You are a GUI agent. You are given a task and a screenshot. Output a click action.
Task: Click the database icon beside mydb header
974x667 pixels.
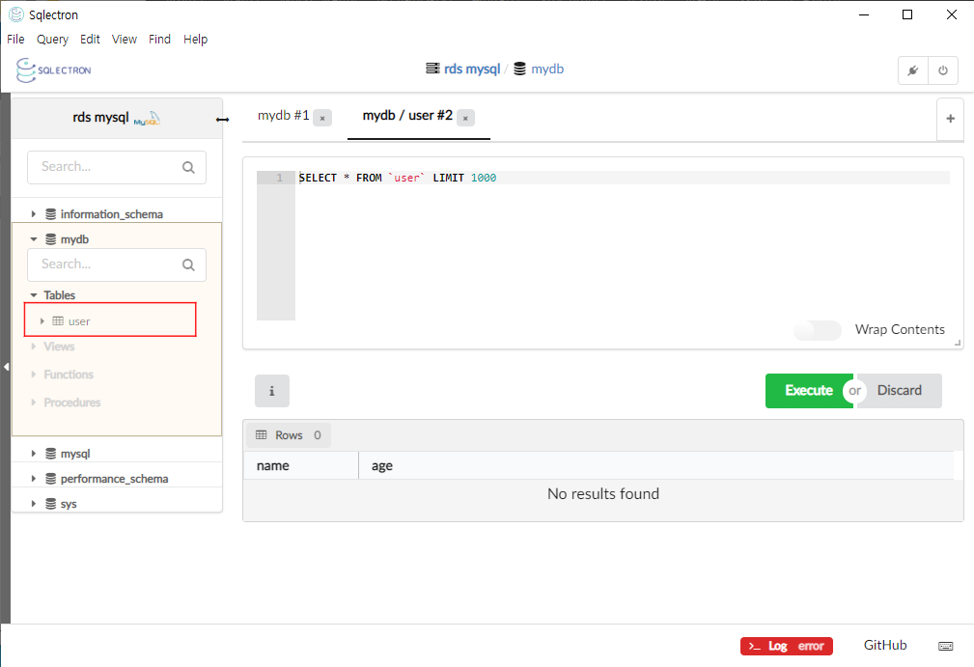520,69
